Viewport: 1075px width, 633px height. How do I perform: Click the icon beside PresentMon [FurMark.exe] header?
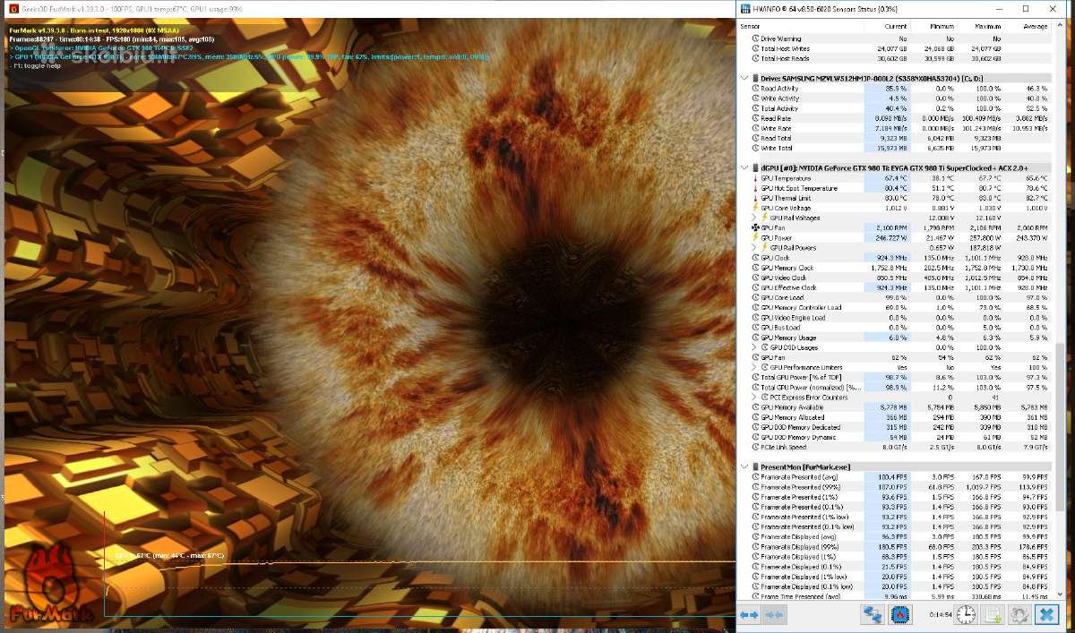[x=755, y=466]
